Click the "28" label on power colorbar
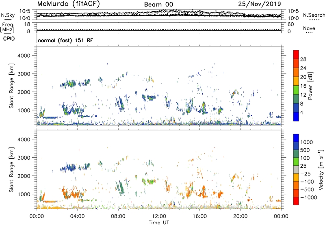This screenshot has height=225, width=325. pyautogui.click(x=303, y=59)
